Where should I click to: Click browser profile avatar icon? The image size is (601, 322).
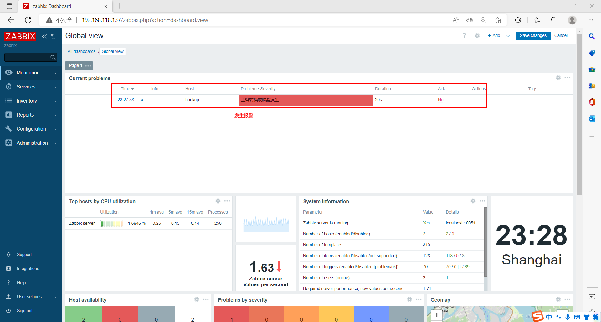click(x=572, y=20)
